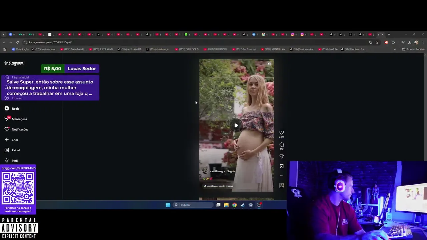
Task: Open the camillaveg username link
Action: [x=217, y=171]
